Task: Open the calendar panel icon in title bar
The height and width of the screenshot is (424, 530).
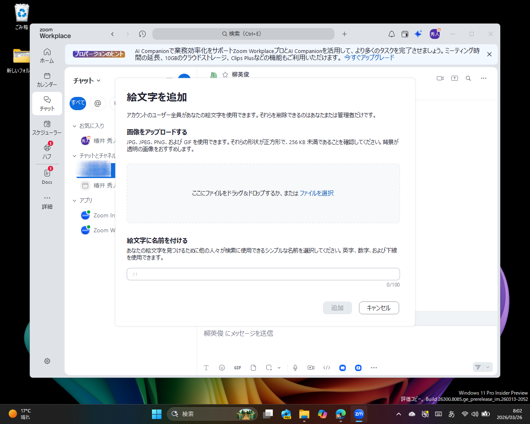Action: click(x=405, y=34)
